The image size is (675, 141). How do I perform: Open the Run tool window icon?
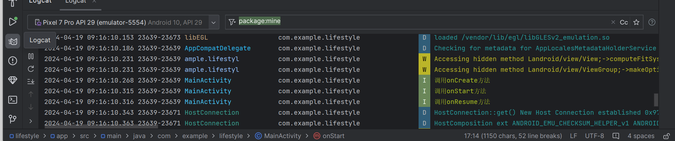13,22
